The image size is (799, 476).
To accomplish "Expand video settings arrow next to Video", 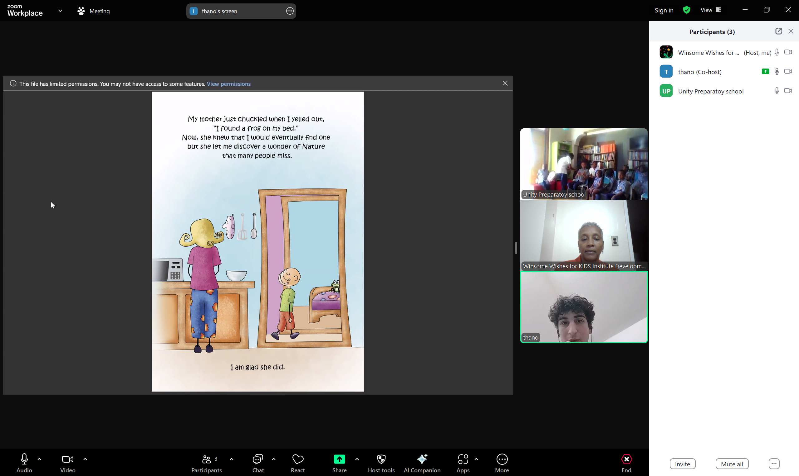I will [x=85, y=459].
